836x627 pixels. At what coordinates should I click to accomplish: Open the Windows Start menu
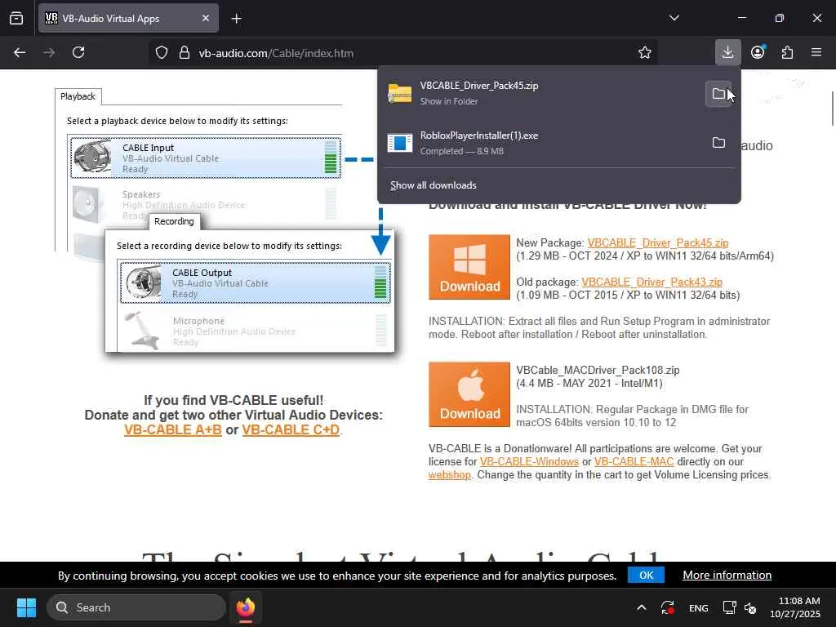[26, 607]
